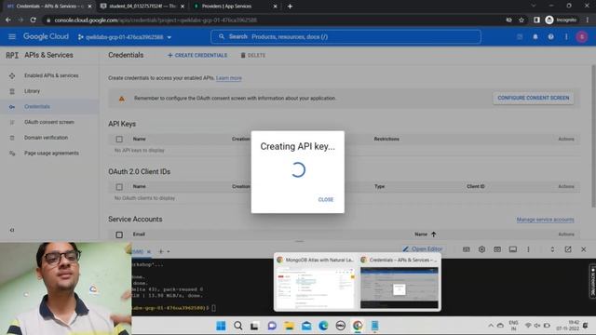Open Cloud Shell in new window

568,249
